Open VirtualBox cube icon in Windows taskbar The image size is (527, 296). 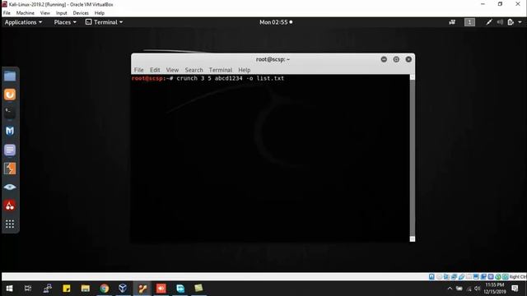point(123,289)
